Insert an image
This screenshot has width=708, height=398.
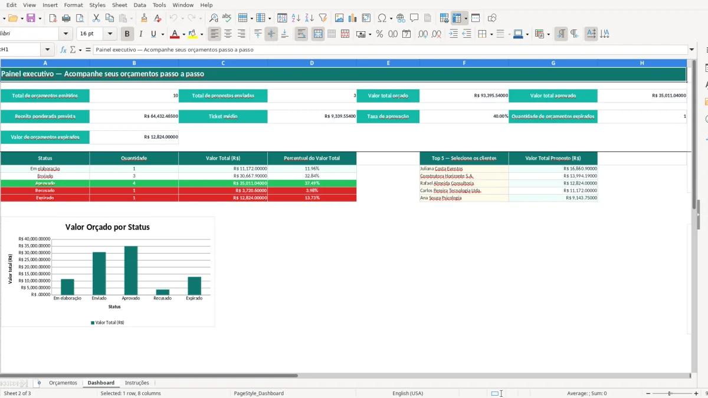[339, 18]
